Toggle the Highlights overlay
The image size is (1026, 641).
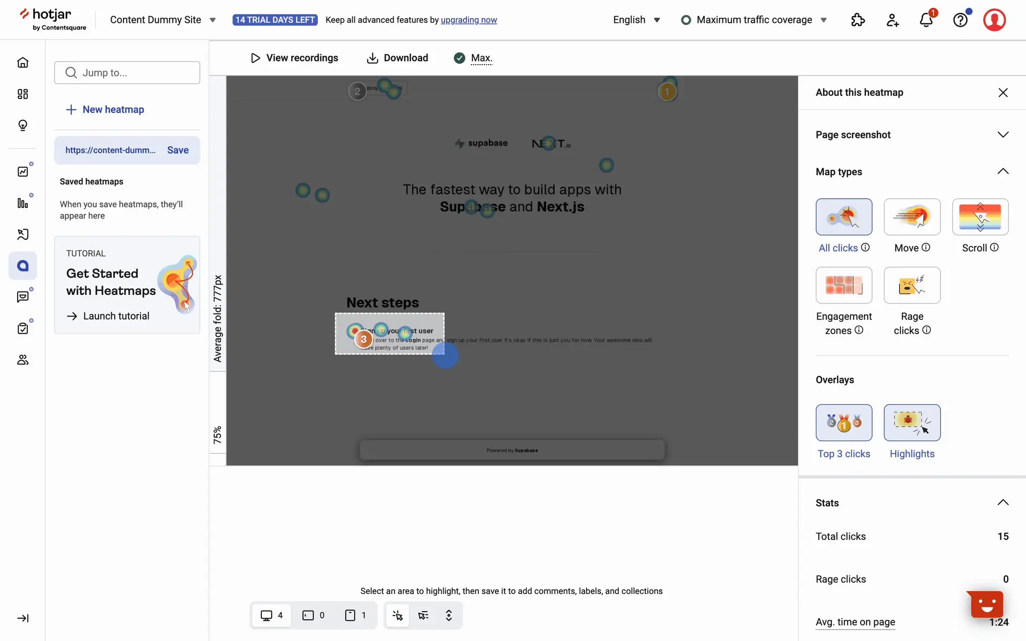(912, 423)
